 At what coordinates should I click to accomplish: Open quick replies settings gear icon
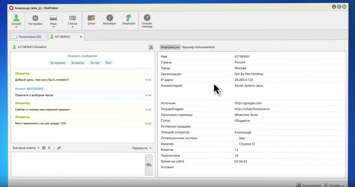[x=44, y=148]
